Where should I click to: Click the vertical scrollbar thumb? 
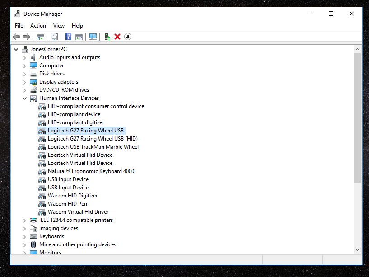pyautogui.click(x=357, y=118)
